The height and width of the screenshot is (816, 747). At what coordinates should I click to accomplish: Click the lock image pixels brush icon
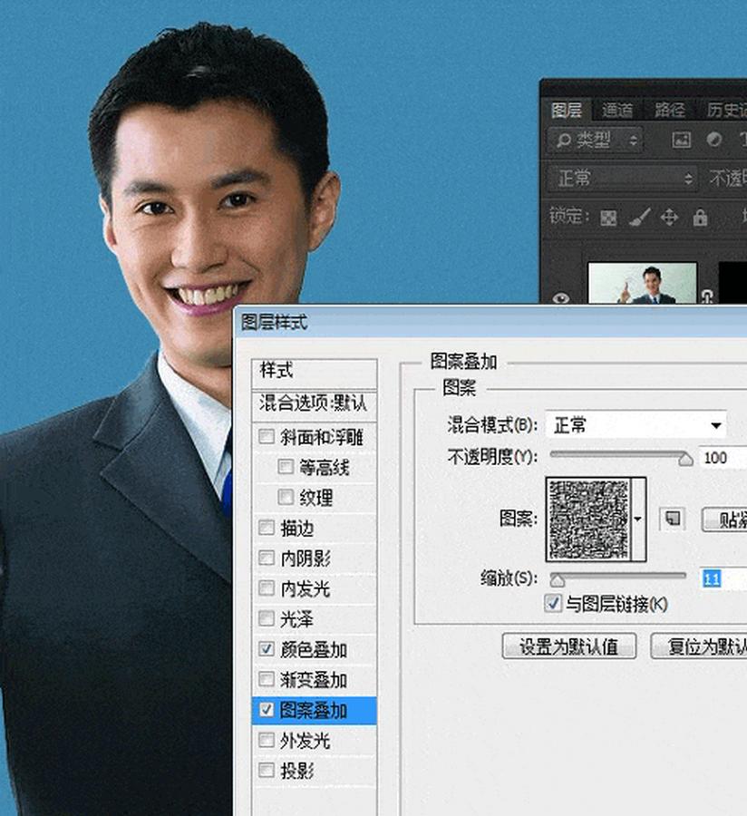[641, 218]
